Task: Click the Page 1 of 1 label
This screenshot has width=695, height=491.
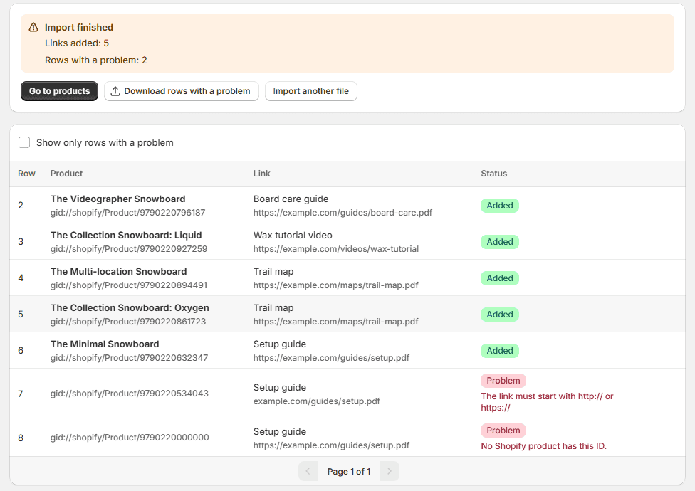Action: click(349, 472)
